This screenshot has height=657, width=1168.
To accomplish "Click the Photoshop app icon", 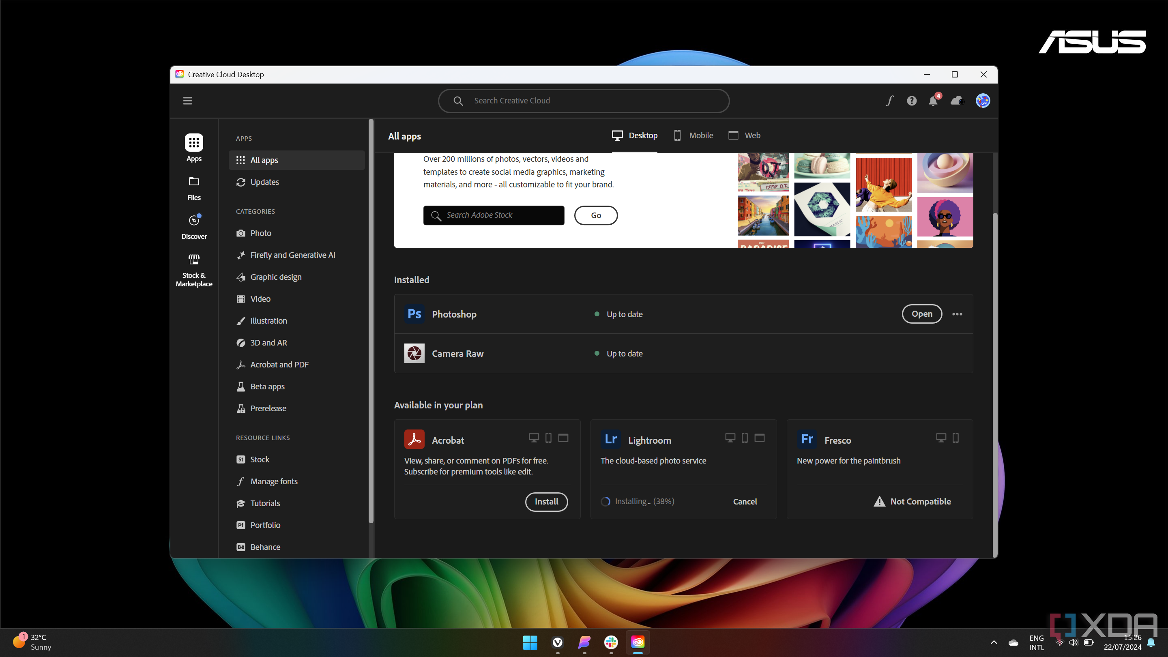I will (x=414, y=313).
